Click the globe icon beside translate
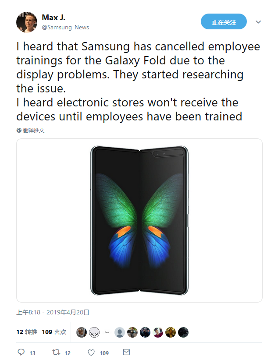278x363 pixels. (x=19, y=130)
